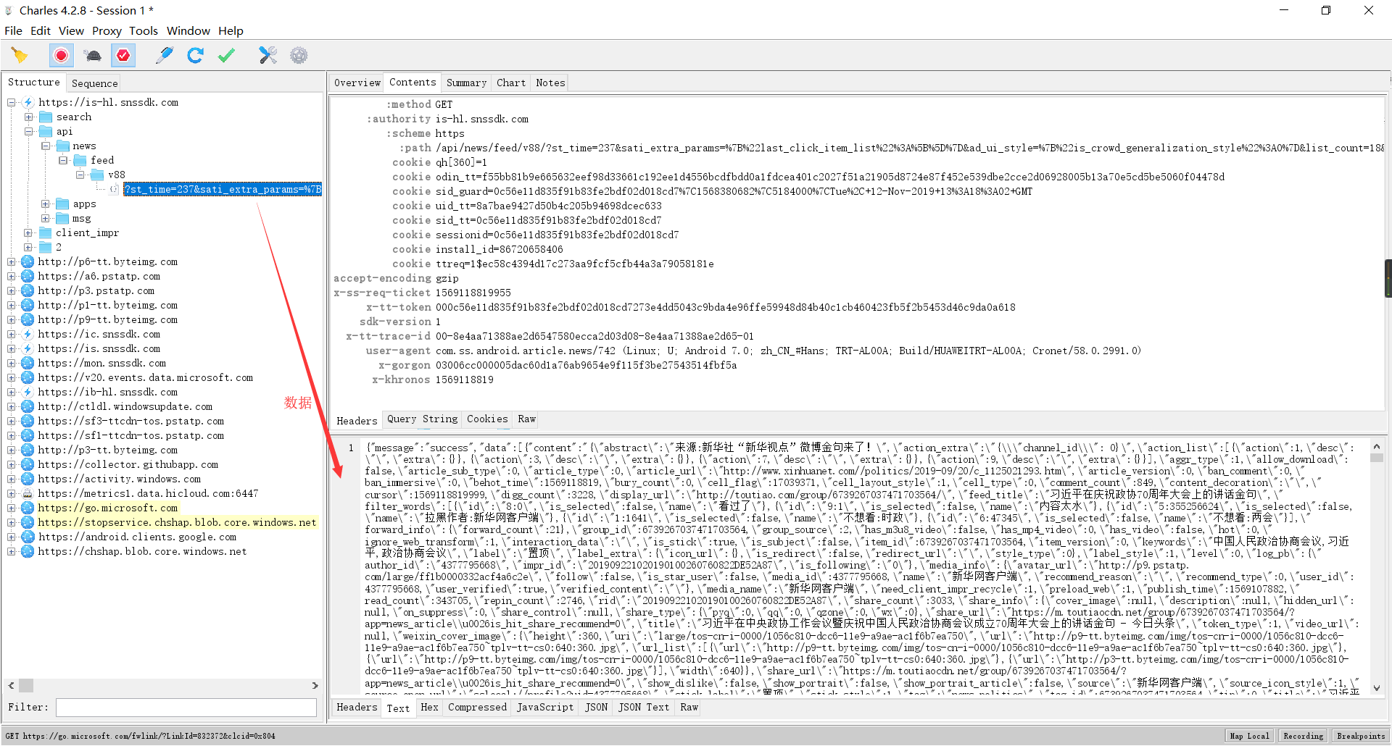Toggle the red Record button
The height and width of the screenshot is (746, 1392).
pyautogui.click(x=62, y=55)
